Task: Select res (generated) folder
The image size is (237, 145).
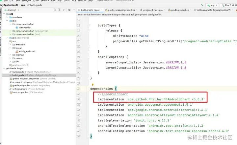Action: pos(18,65)
